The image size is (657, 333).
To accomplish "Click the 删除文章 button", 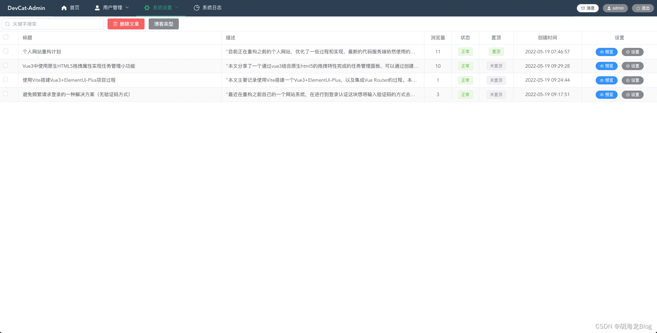I will tap(126, 24).
